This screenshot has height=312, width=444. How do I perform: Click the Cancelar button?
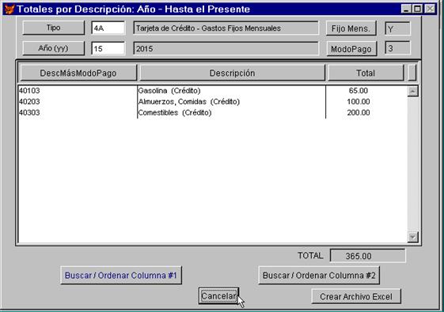click(218, 296)
